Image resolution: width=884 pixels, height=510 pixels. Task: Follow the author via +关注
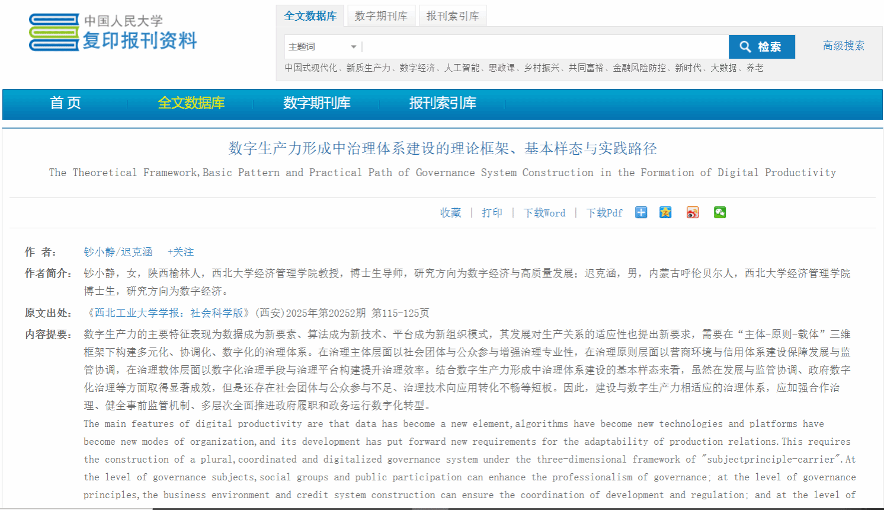(180, 252)
